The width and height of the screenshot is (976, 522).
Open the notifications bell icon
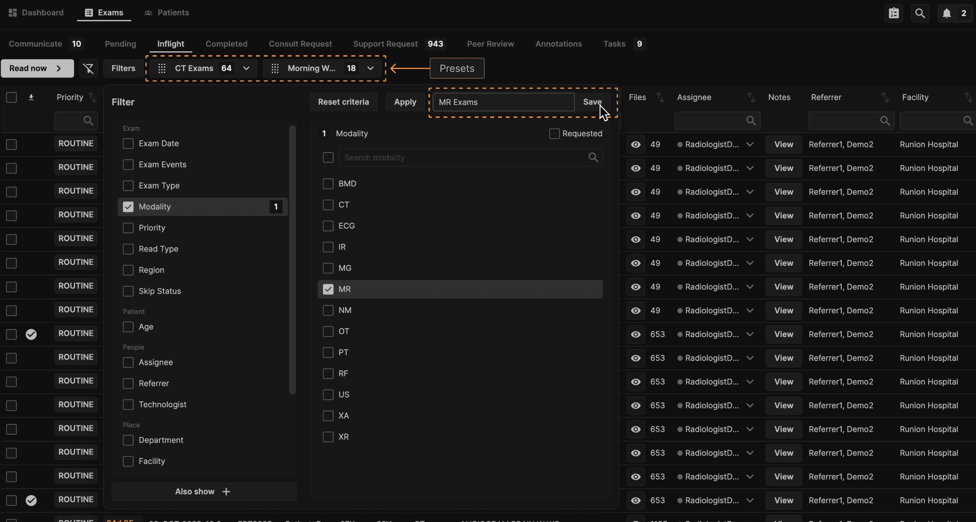pyautogui.click(x=946, y=13)
